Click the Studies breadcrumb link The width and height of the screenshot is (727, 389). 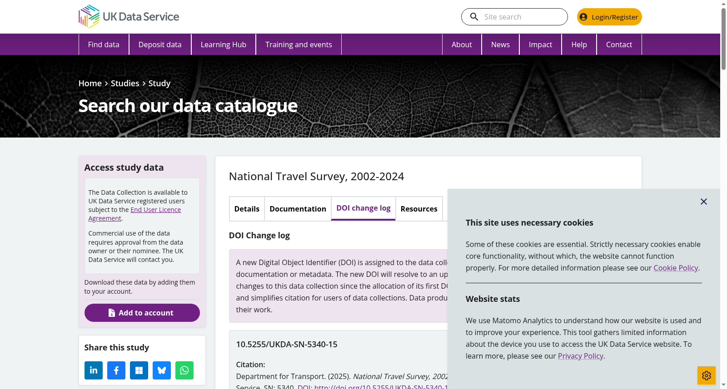(125, 83)
